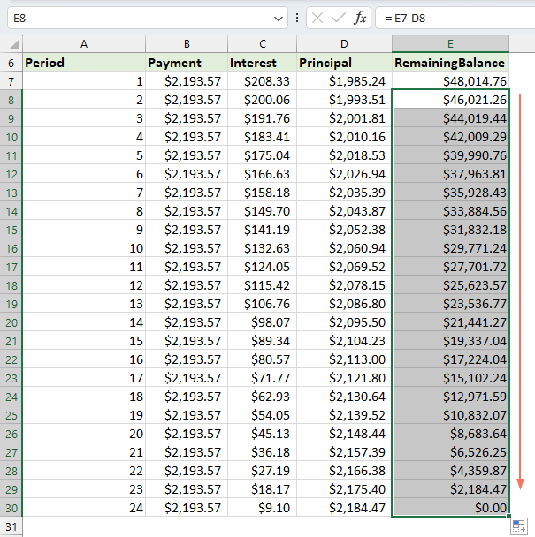The height and width of the screenshot is (537, 535).
Task: Select the $0.00 remaining balance cell
Action: tap(450, 508)
